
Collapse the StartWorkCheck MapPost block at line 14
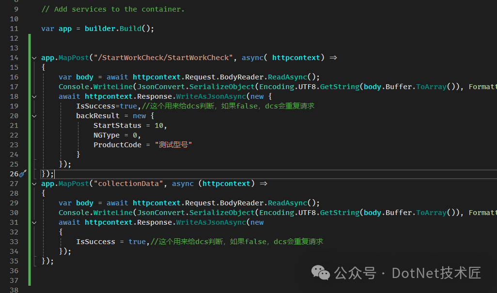34,58
